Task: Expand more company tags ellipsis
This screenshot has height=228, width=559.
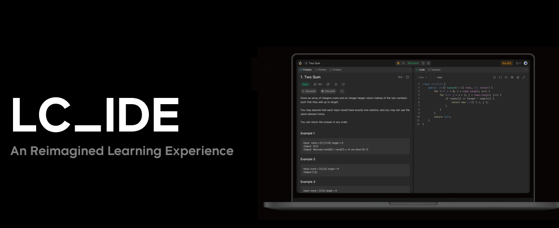Action: 342,91
